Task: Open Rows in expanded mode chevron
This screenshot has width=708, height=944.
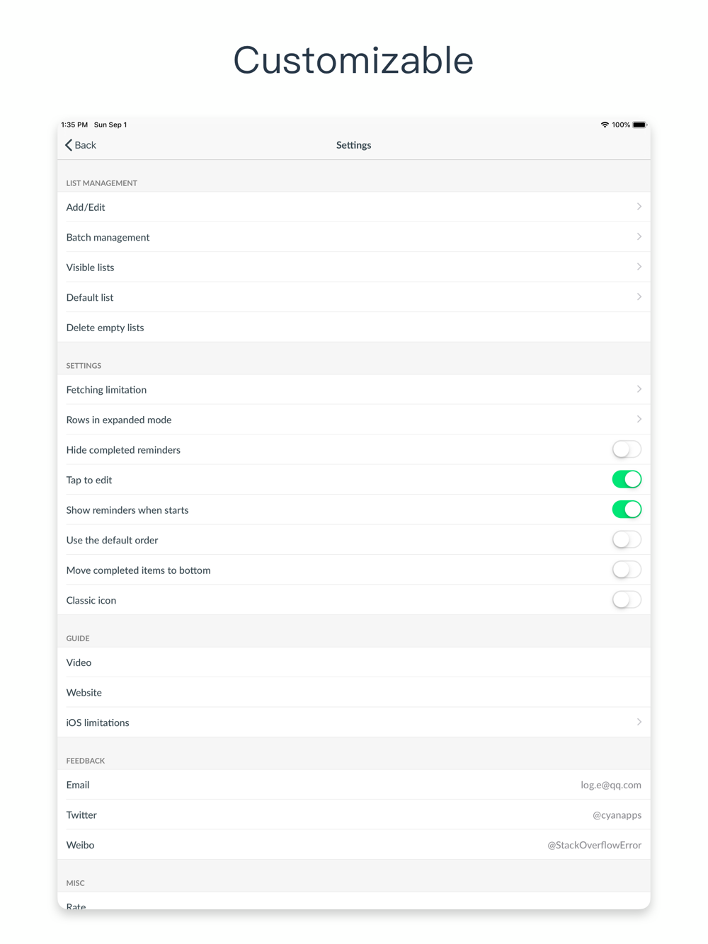Action: tap(639, 420)
